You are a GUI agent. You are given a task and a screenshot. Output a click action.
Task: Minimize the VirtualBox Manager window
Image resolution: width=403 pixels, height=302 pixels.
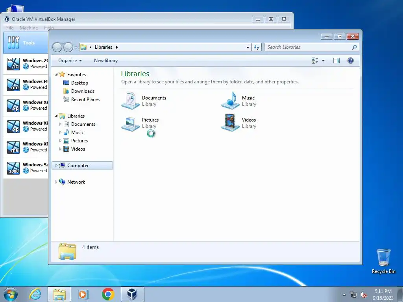258,19
